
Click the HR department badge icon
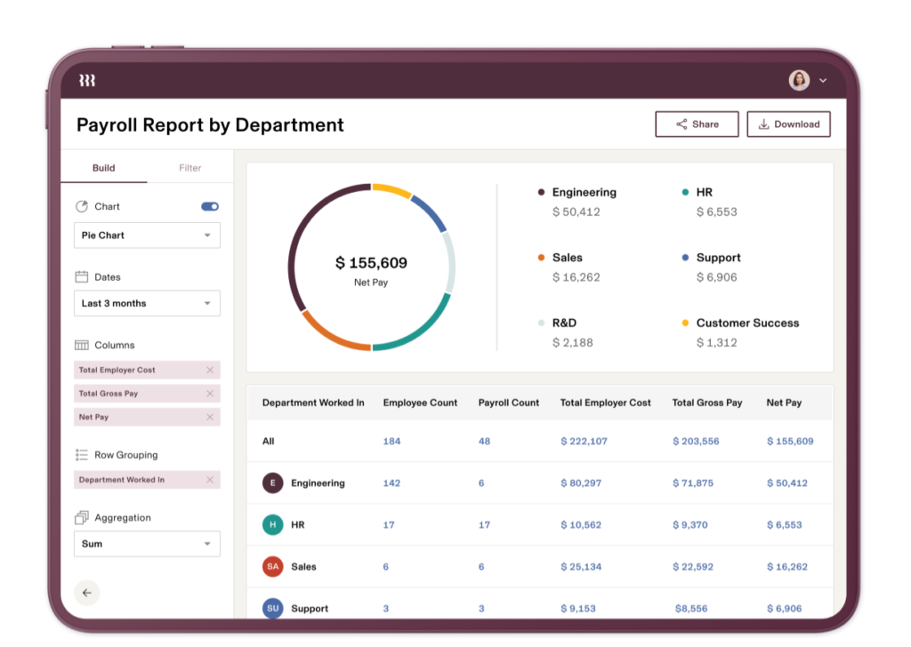pyautogui.click(x=272, y=525)
